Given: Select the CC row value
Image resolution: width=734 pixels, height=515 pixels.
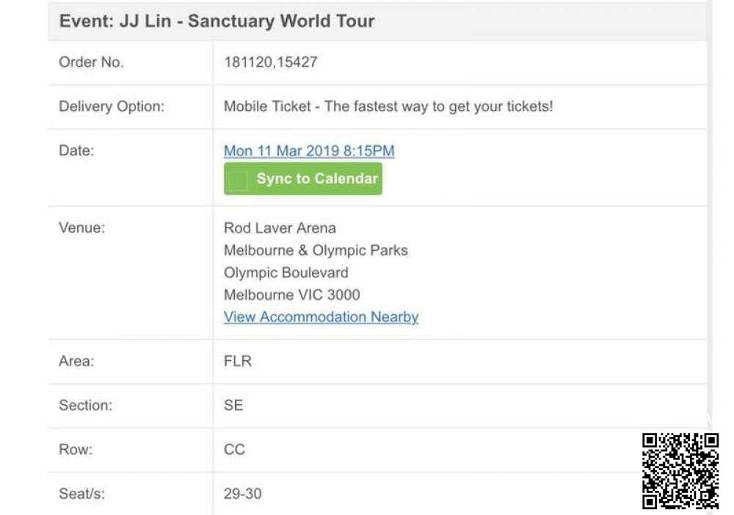Looking at the screenshot, I should coord(234,450).
